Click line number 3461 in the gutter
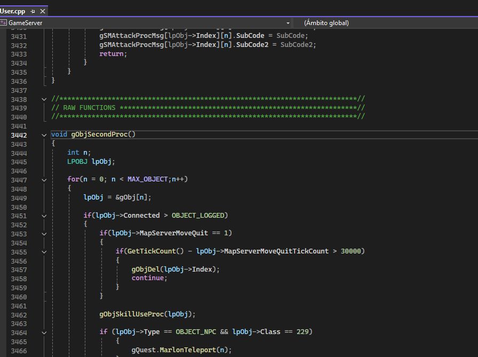This screenshot has height=357, width=478. coord(19,306)
